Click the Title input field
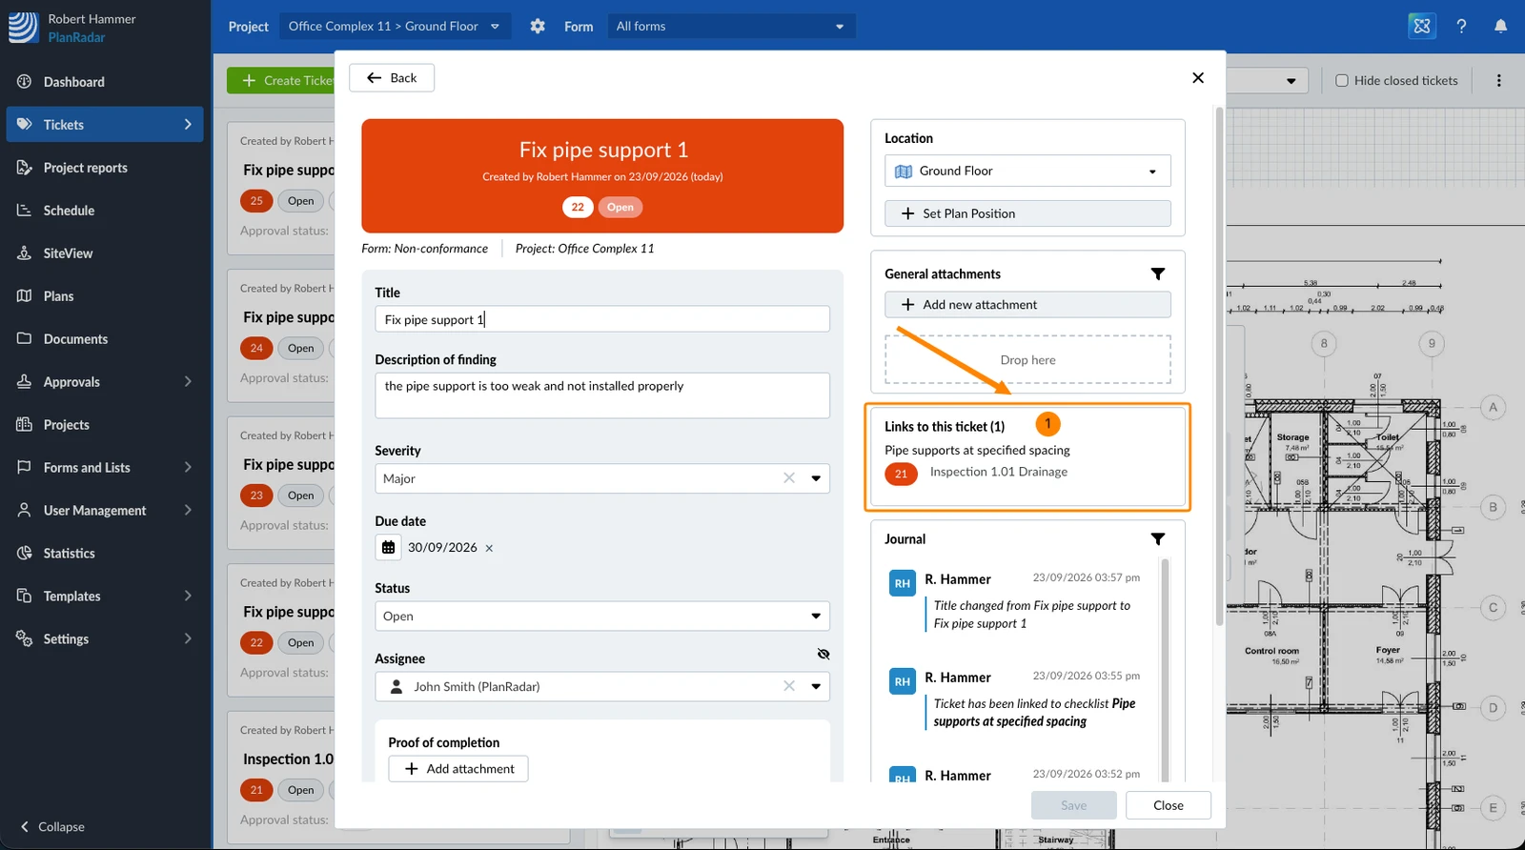 coord(602,319)
